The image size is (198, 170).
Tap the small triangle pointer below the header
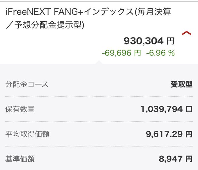[99, 62]
